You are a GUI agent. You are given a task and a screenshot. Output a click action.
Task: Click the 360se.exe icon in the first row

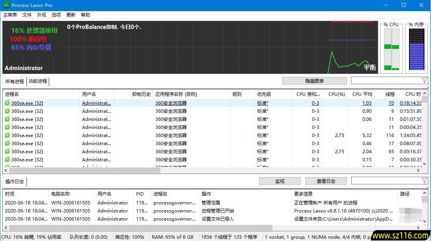pos(7,103)
